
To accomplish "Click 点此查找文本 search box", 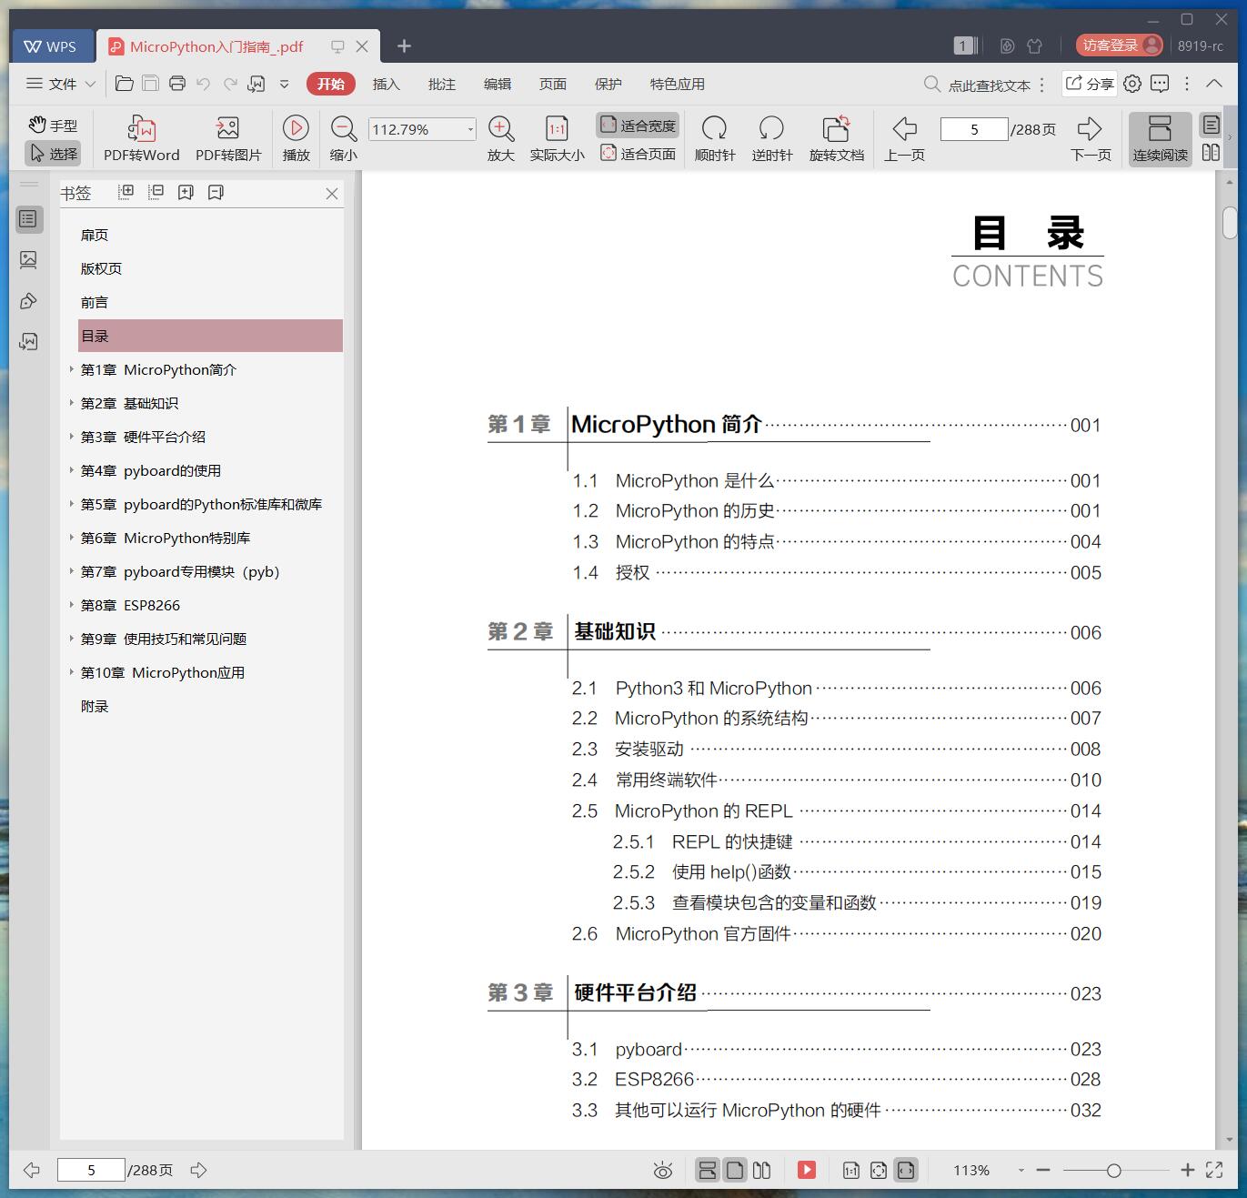I will pyautogui.click(x=979, y=85).
